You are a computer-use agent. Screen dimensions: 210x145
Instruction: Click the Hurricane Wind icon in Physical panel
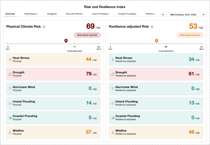click(10, 89)
